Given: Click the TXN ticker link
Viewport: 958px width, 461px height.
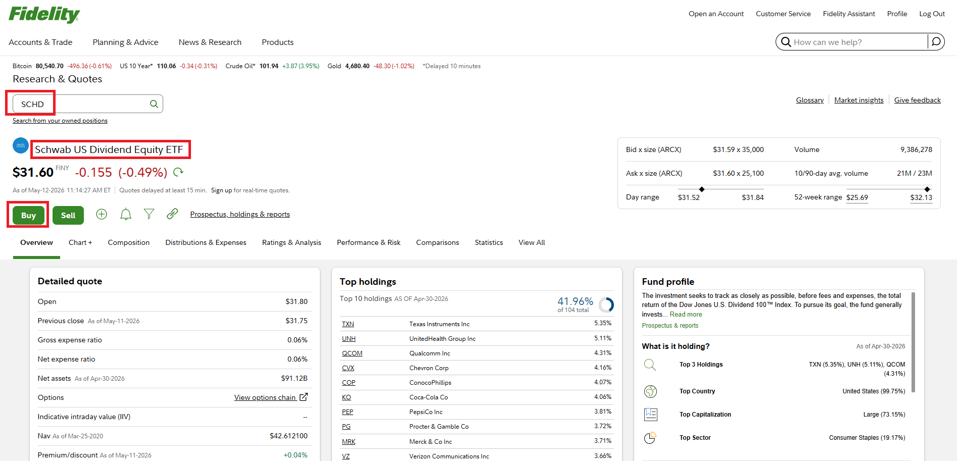Looking at the screenshot, I should pos(348,324).
